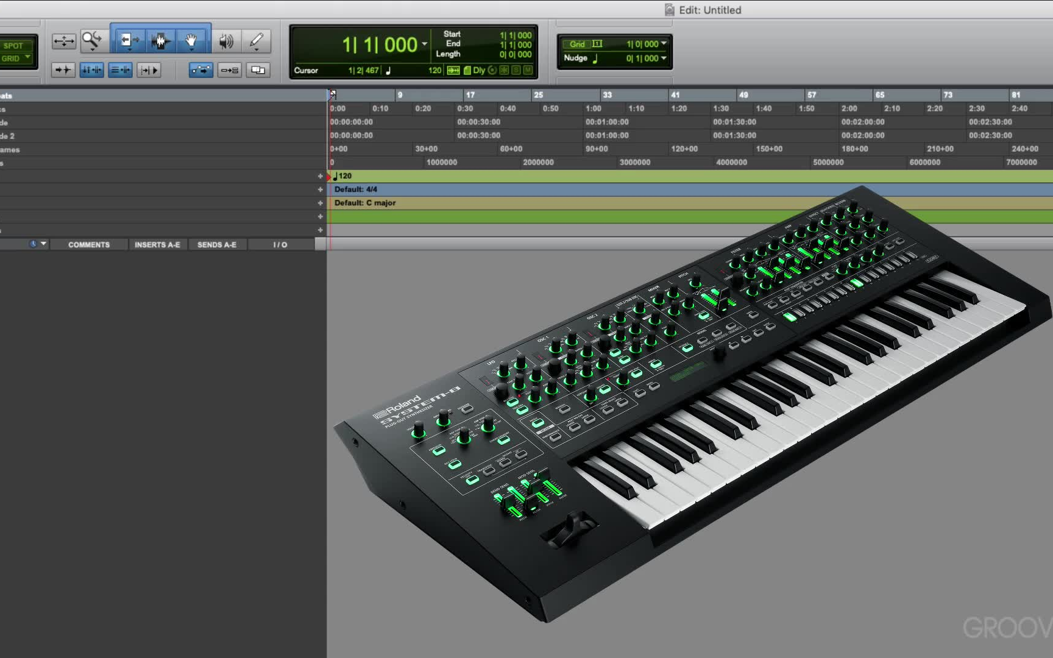Viewport: 1053px width, 658px height.
Task: Click the main counter 1|1|000 display
Action: 379,44
